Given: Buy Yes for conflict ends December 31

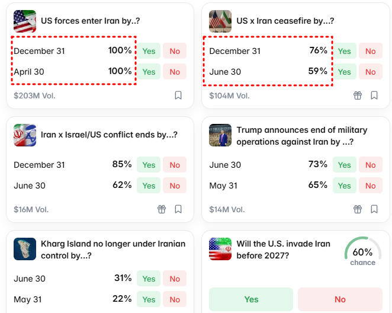Looking at the screenshot, I should (x=149, y=165).
